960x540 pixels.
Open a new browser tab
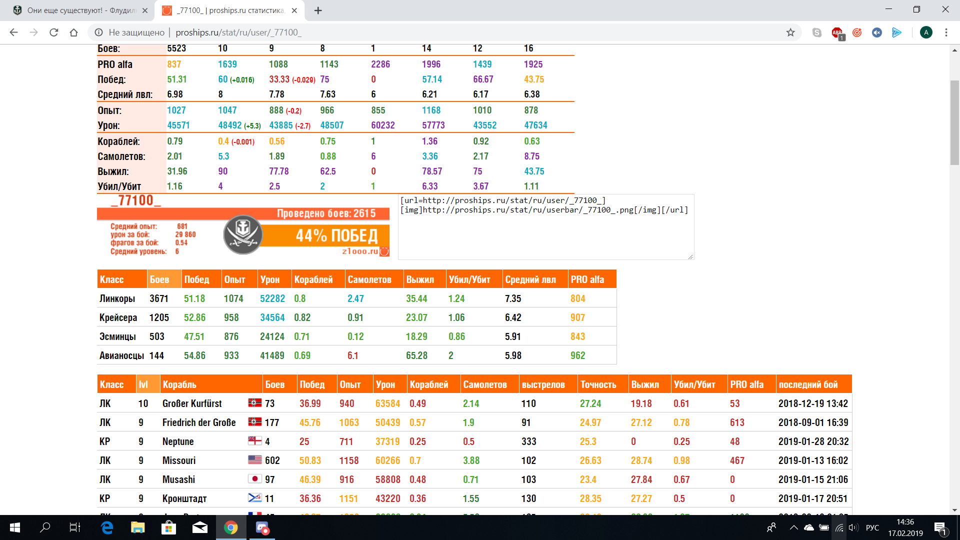[318, 10]
